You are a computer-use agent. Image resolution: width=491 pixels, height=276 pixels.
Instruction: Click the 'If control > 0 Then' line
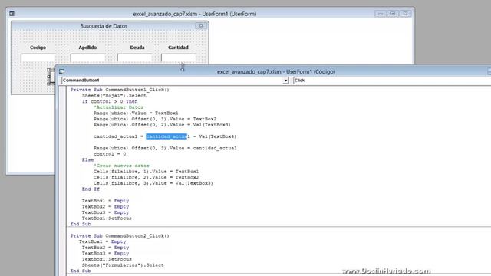(110, 101)
